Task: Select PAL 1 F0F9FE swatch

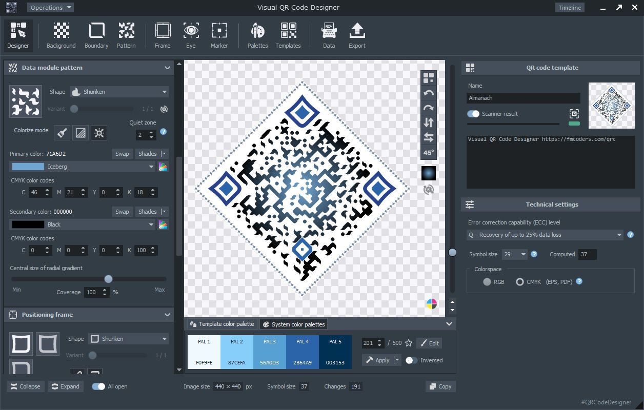Action: 204,352
